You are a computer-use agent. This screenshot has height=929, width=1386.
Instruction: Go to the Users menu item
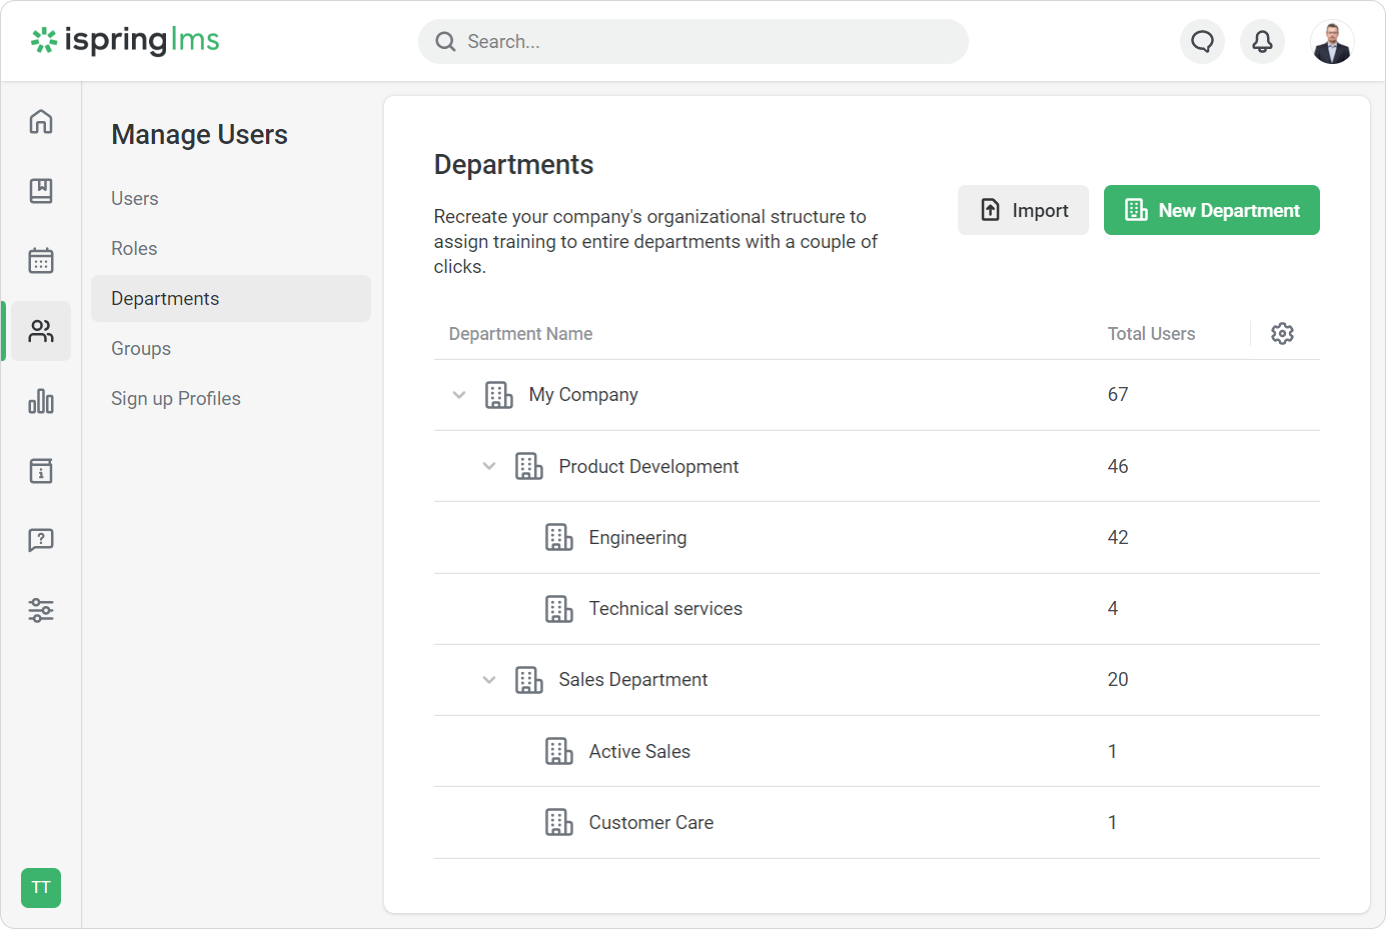(x=135, y=198)
